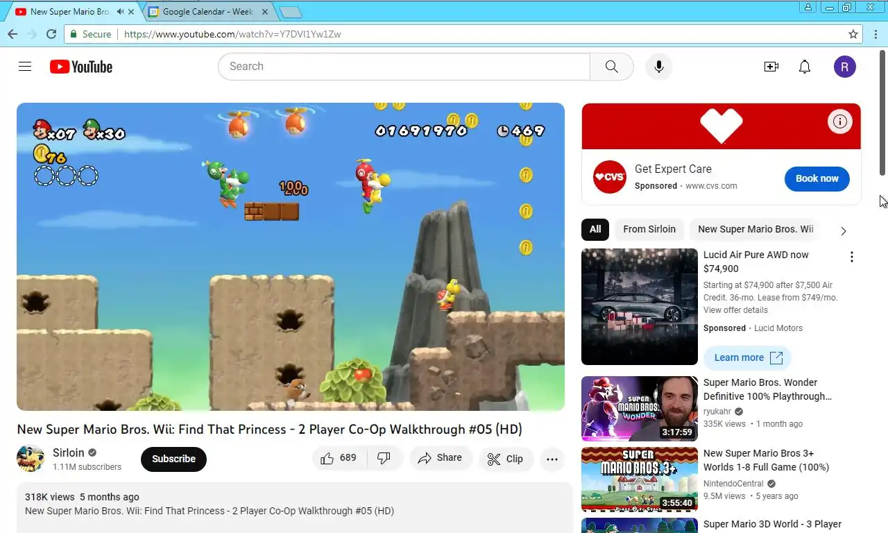
Task: Open the YouTube hamburger guide menu
Action: coord(25,67)
